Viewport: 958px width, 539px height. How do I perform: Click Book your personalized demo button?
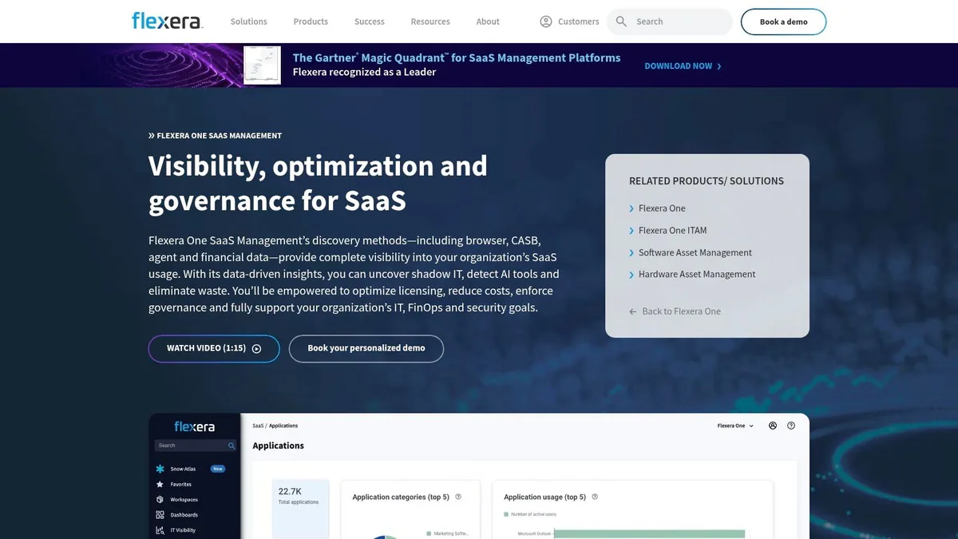(x=366, y=349)
